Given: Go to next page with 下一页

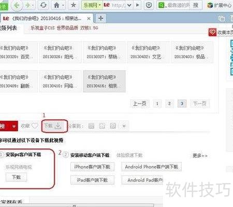Looking at the screenshot, I should 200,104.
